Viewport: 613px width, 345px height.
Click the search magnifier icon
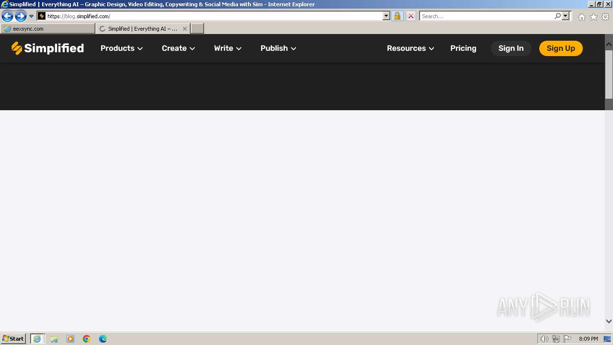click(x=557, y=16)
